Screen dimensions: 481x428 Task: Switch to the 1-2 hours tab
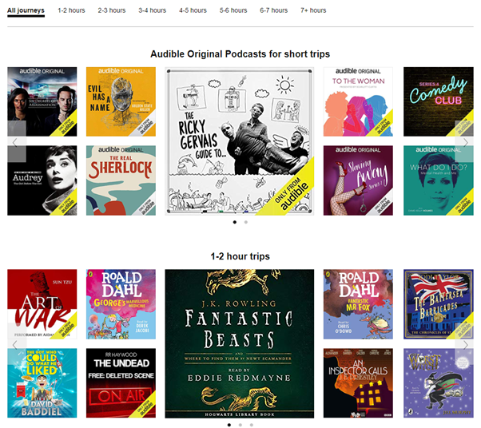[x=71, y=10]
